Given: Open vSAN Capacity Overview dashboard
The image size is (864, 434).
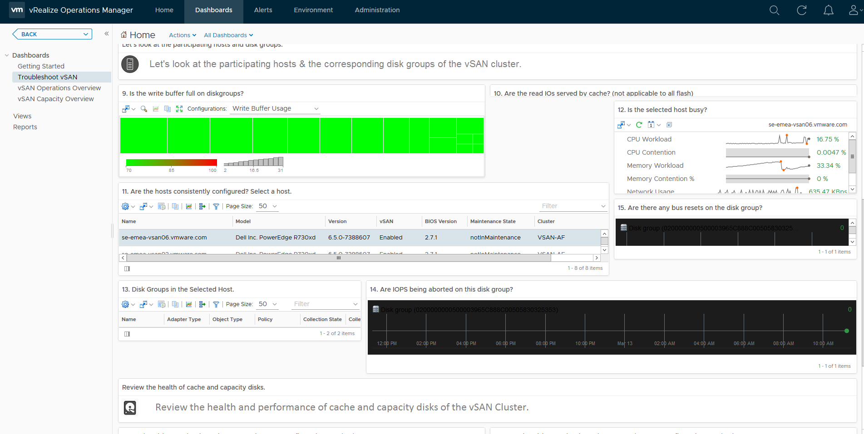Looking at the screenshot, I should [x=55, y=99].
